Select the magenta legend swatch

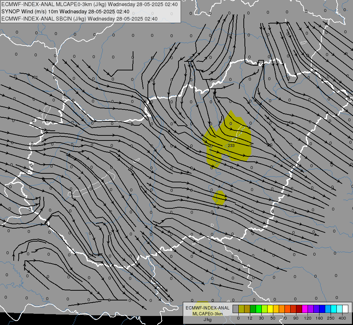click(305, 309)
